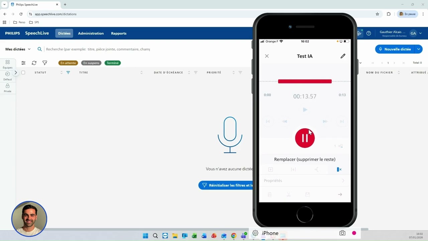Open the Priorité column filter
This screenshot has height=241, width=428.
(240, 73)
